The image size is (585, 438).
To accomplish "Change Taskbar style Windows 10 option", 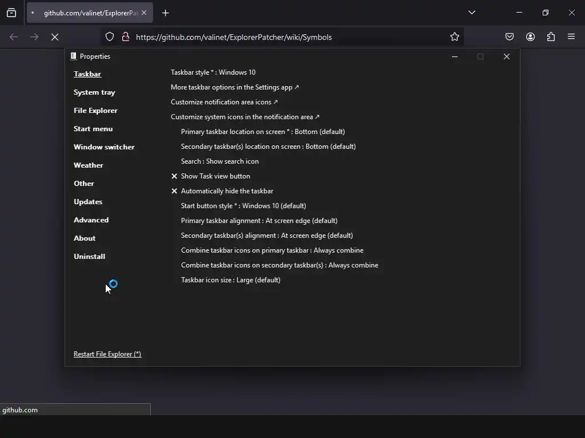I will tap(213, 72).
